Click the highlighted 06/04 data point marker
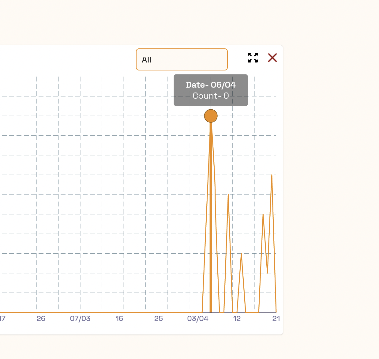Viewport: 379px width, 359px height. (x=211, y=116)
